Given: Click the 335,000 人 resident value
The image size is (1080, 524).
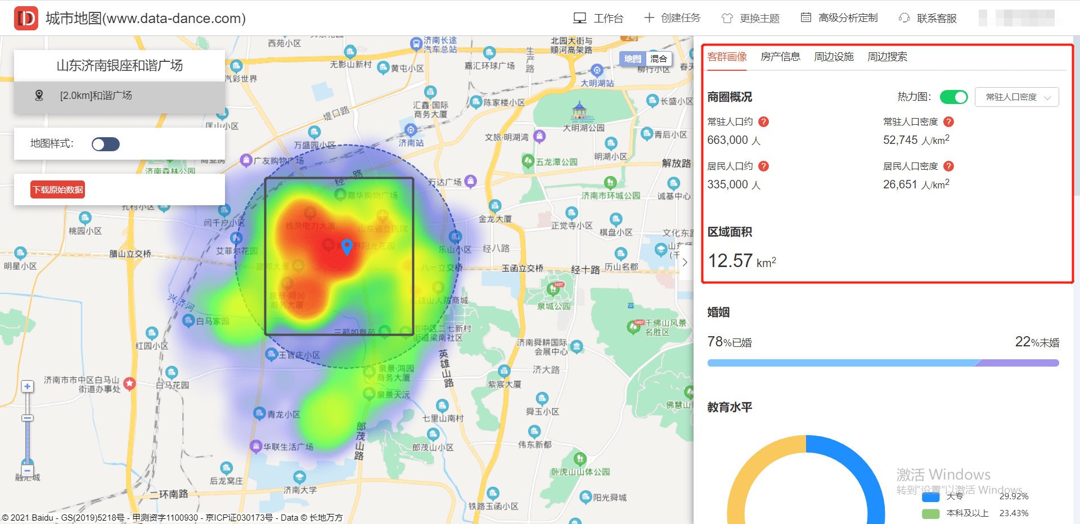Looking at the screenshot, I should tap(733, 184).
